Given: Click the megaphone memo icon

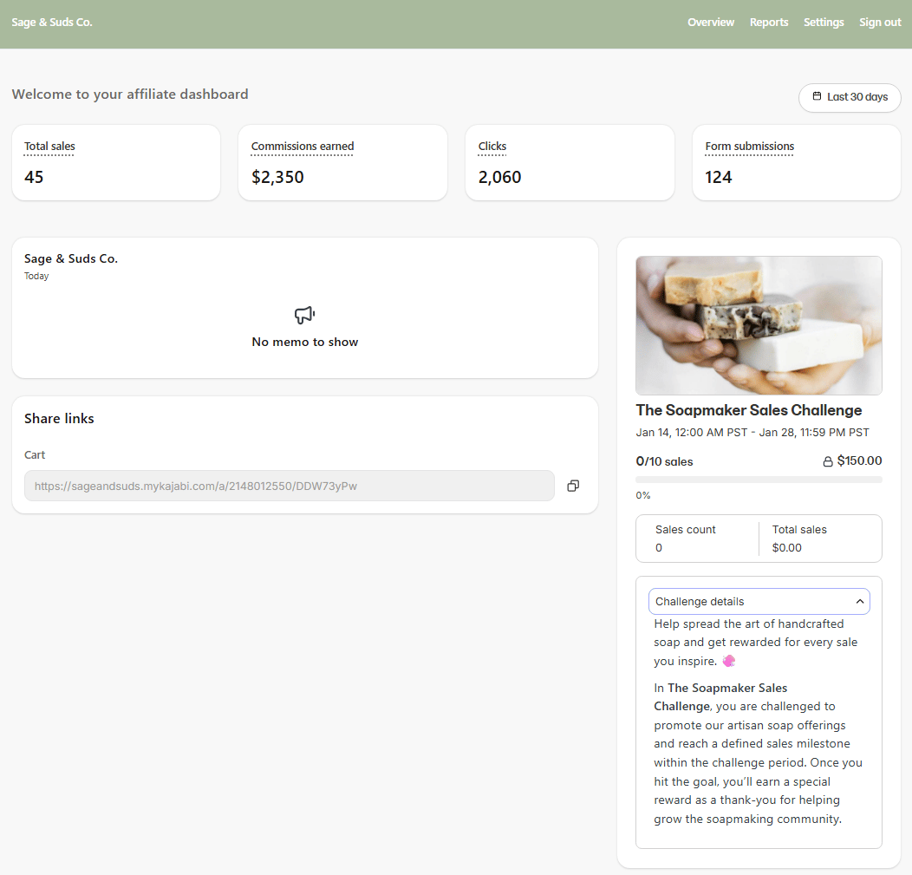Looking at the screenshot, I should tap(304, 316).
